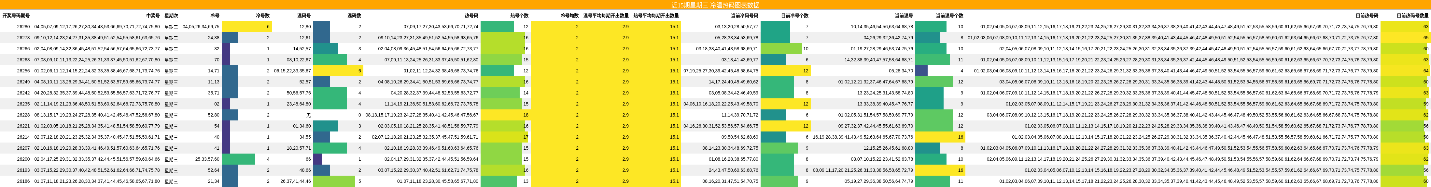Select the 开奖号码期号 column header

[x=16, y=16]
